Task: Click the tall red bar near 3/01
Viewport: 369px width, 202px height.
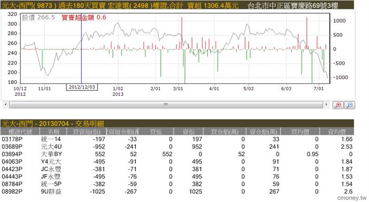Action: tap(182, 33)
